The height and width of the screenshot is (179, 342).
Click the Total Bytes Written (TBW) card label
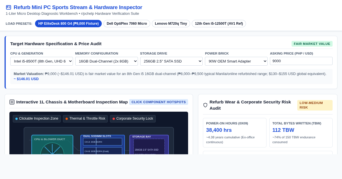297,123
